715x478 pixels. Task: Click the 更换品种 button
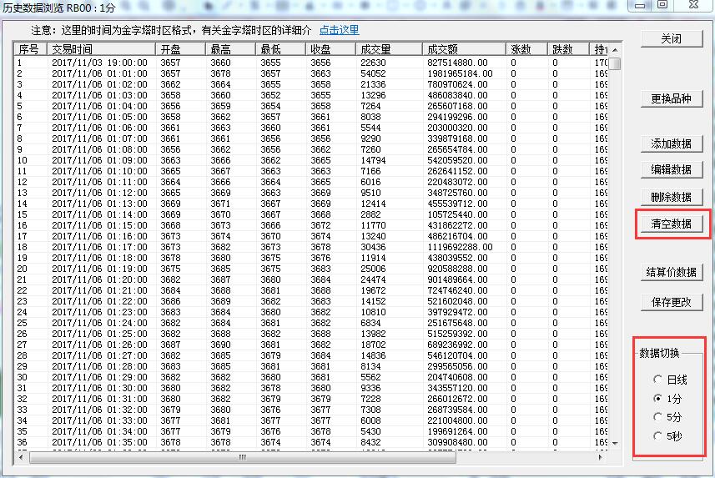[671, 98]
